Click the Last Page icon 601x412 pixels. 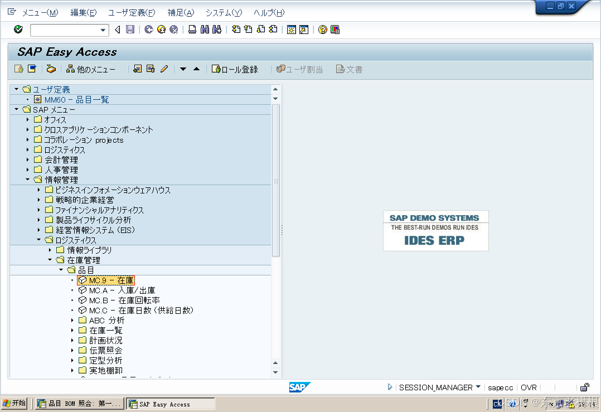click(273, 30)
